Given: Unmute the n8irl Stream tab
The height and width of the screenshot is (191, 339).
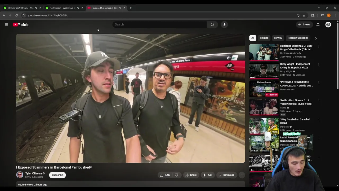Looking at the screenshot, I should point(78,8).
